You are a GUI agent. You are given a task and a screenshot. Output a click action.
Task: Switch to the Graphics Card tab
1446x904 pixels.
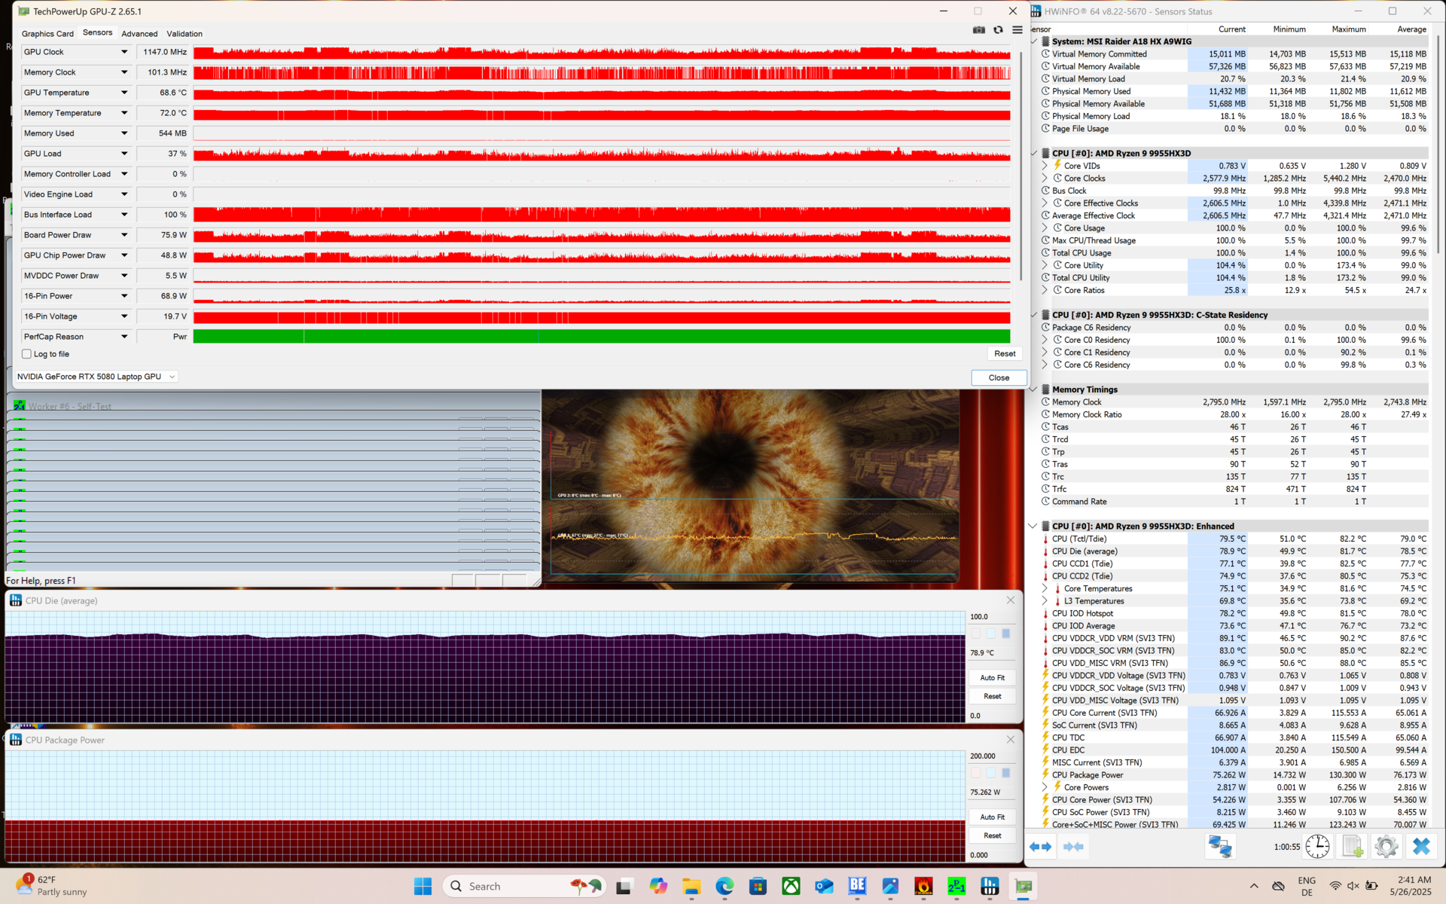47,34
